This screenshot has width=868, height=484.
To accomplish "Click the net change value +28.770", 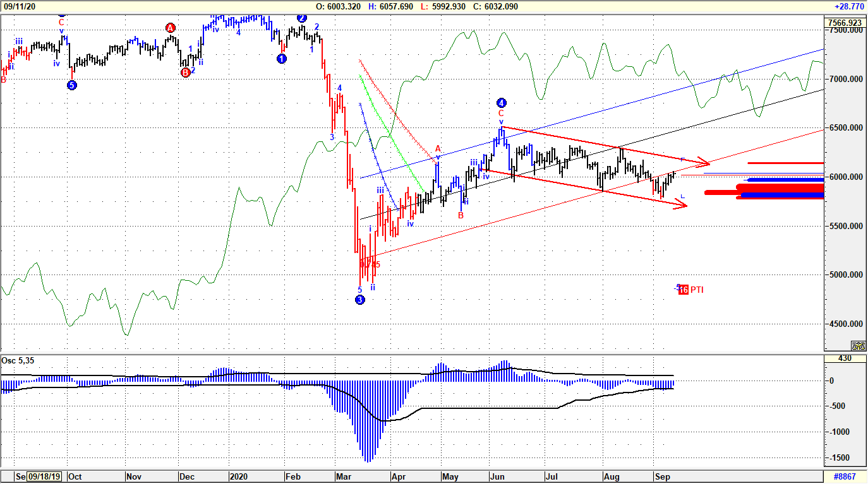I will click(850, 6).
